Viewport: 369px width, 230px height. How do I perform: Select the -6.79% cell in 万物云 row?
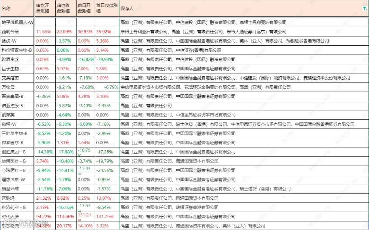point(107,87)
